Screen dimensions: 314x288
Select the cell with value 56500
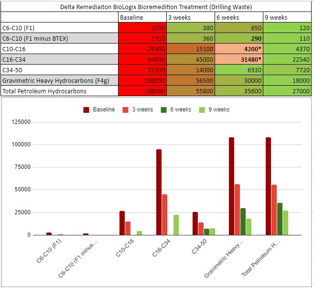[x=191, y=80]
